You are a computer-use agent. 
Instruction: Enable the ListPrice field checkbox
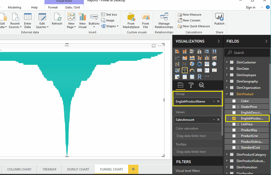234,124
